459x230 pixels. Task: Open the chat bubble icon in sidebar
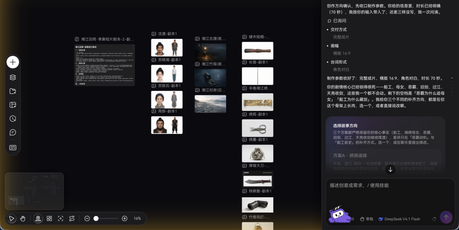13,133
